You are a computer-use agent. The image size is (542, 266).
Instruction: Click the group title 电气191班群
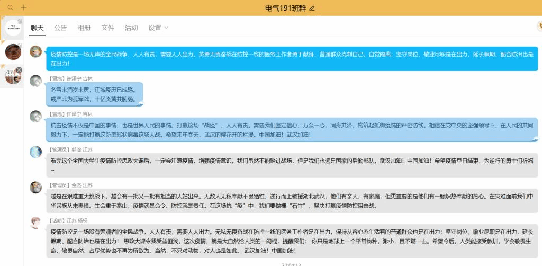pos(285,8)
